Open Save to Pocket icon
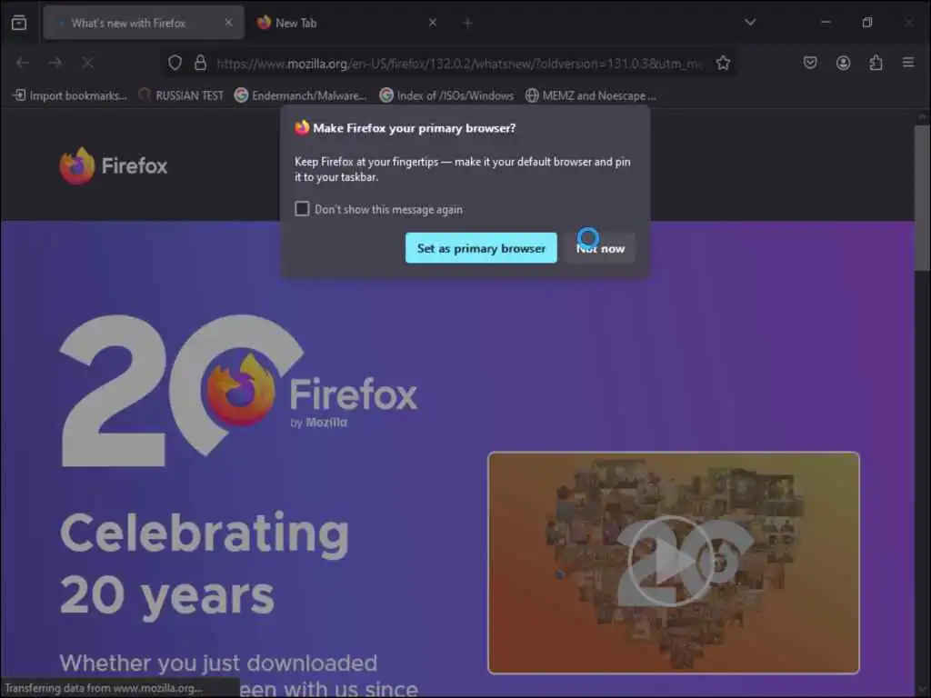This screenshot has height=698, width=931. pos(810,63)
